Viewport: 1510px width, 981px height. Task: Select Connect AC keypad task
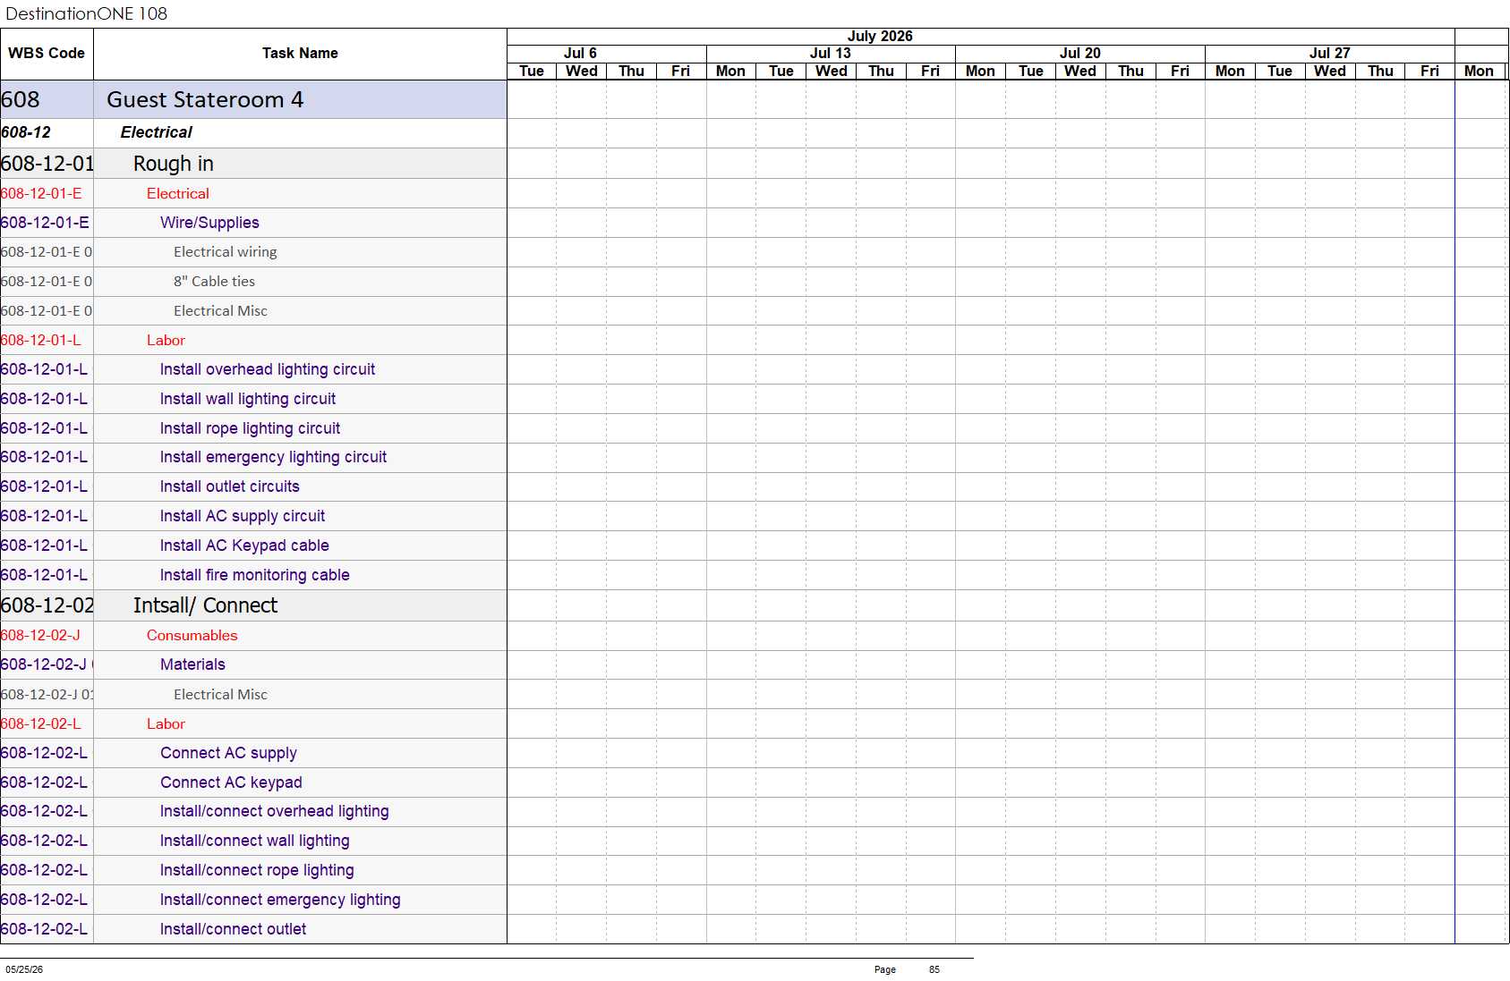[253, 782]
